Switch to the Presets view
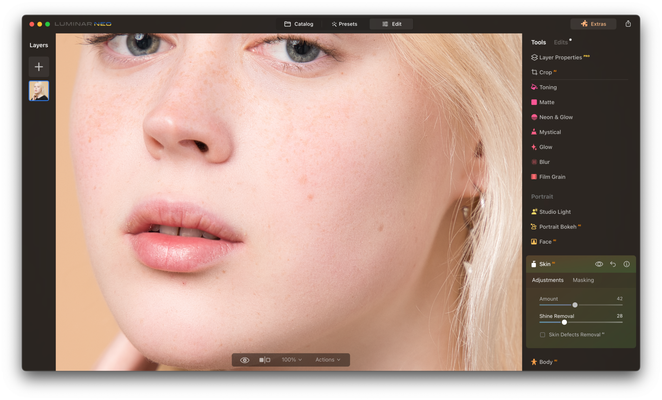Image resolution: width=662 pixels, height=400 pixels. [344, 24]
